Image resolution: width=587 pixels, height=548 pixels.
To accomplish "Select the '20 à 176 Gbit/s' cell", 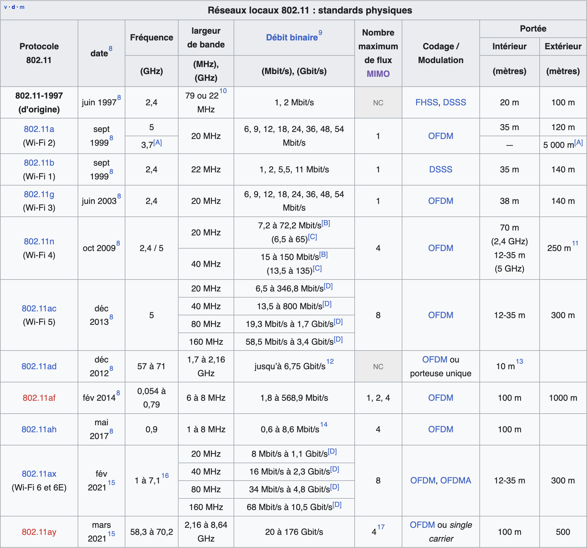I will click(294, 532).
